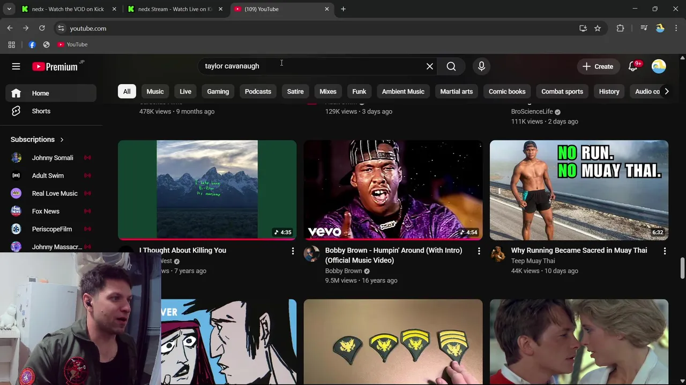Expand the Subscriptions section arrow

coord(62,140)
